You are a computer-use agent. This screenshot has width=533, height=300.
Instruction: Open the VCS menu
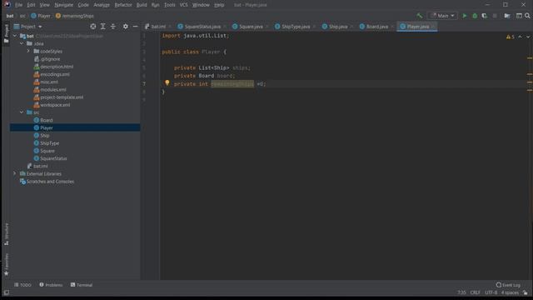tap(183, 5)
